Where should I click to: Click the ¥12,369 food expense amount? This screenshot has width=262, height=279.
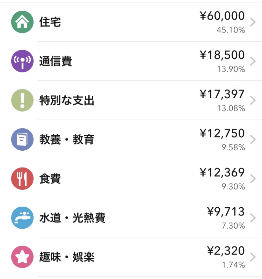(x=222, y=172)
